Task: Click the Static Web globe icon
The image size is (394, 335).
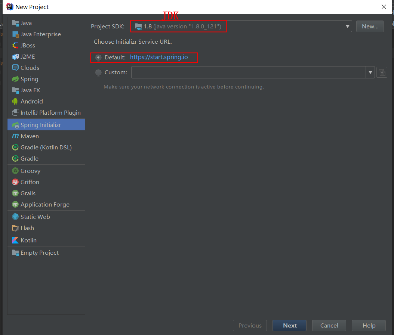Action: (15, 217)
